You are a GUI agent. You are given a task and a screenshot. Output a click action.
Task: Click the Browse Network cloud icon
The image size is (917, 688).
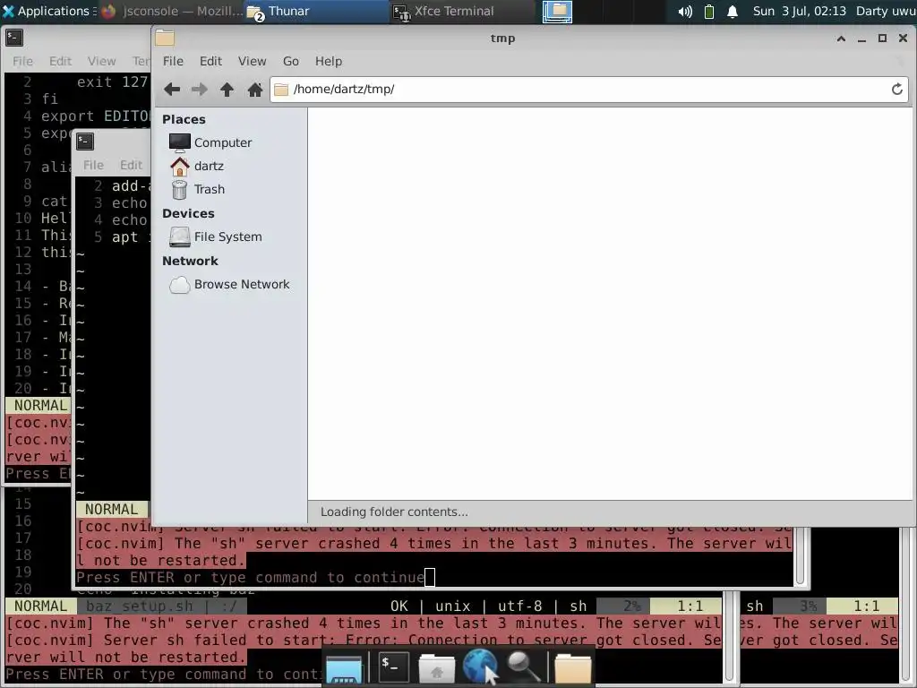(x=179, y=285)
